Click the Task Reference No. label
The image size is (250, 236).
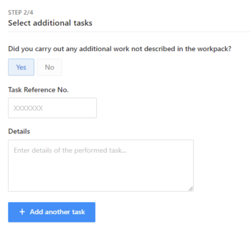point(38,90)
